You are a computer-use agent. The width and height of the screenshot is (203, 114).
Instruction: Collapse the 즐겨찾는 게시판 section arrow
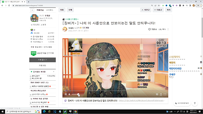pos(54,72)
